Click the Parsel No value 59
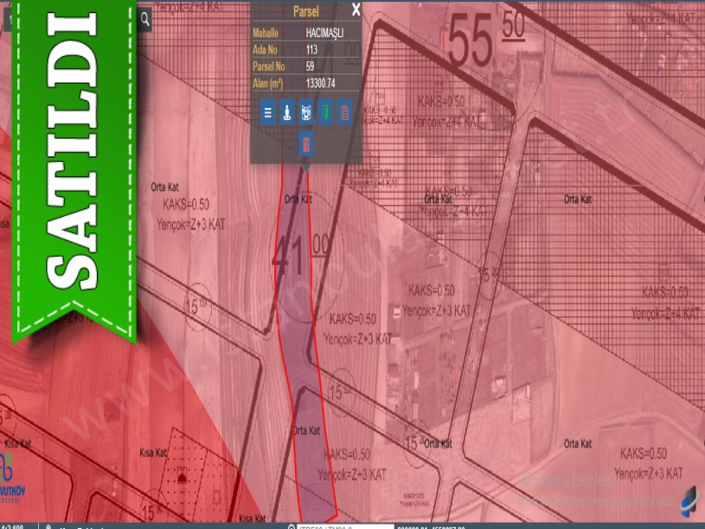Viewport: 705px width, 529px height. 310,67
